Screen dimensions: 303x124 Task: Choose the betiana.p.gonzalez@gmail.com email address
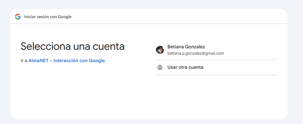click(196, 53)
